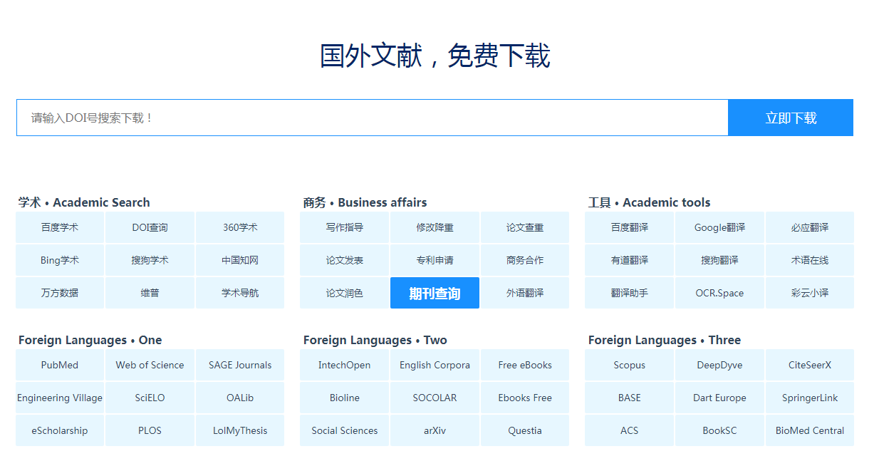Choose the ACS tile
Viewport: 879px width, 466px height.
[630, 430]
